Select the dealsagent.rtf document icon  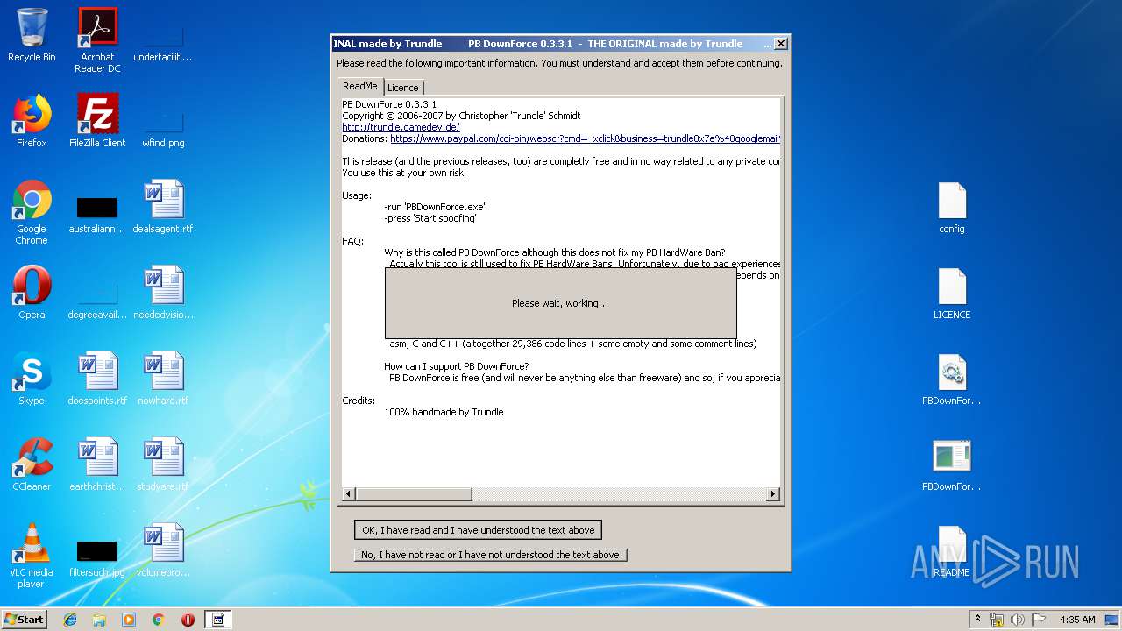click(163, 207)
